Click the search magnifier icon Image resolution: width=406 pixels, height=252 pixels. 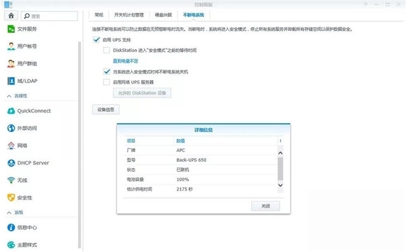27,16
